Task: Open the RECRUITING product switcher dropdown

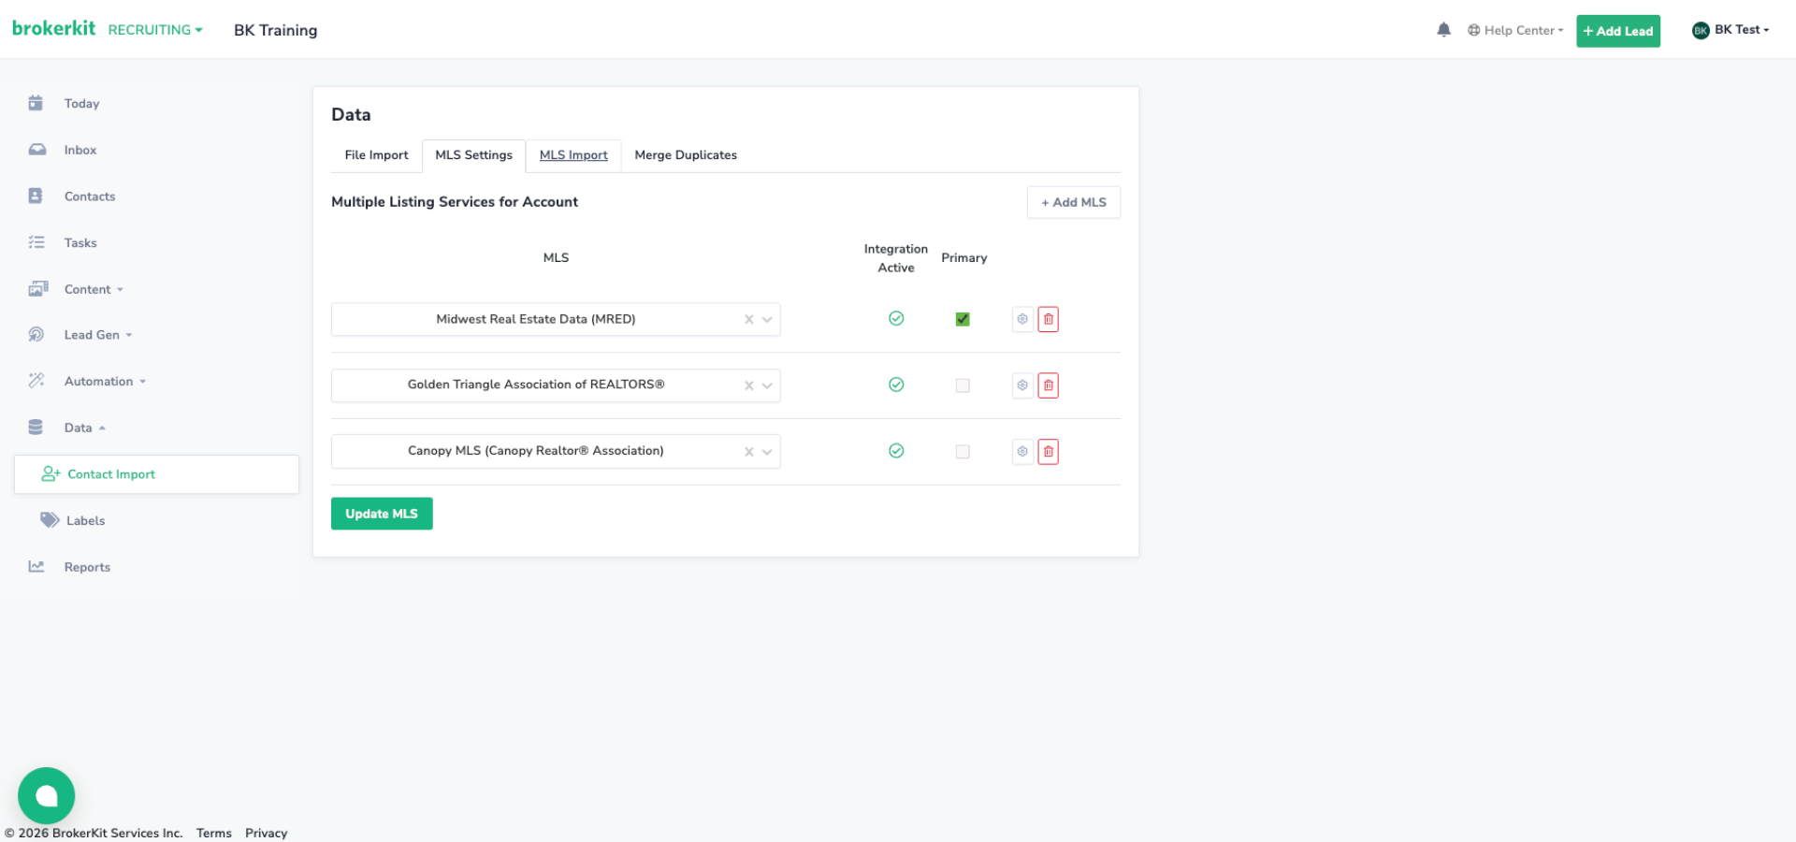Action: point(155,30)
